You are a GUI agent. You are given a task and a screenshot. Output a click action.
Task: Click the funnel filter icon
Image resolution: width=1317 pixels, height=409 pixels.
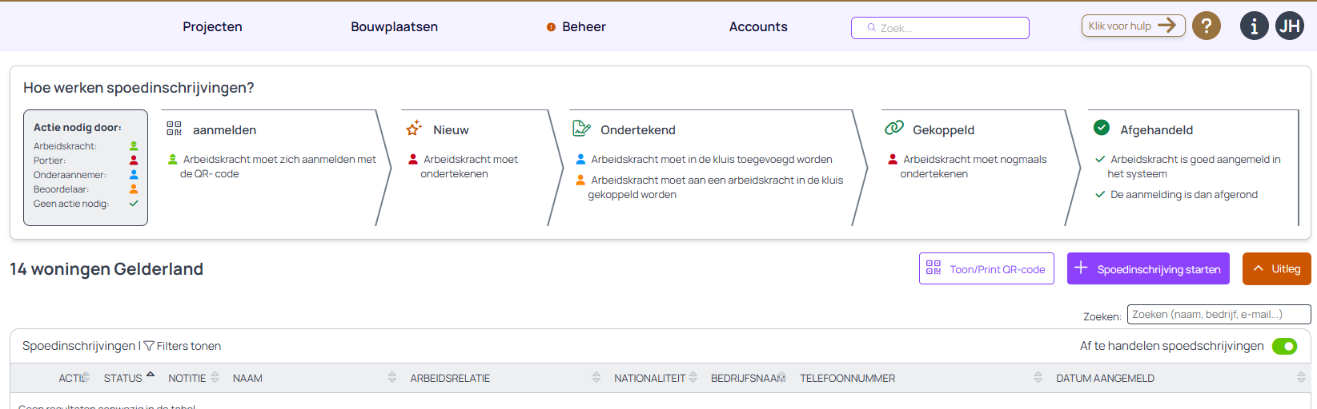point(149,346)
